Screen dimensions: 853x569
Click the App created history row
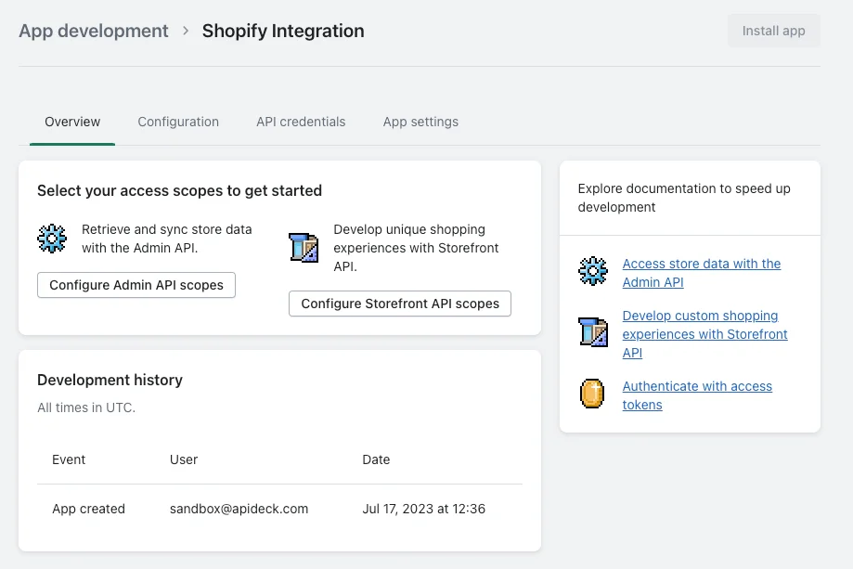[279, 509]
